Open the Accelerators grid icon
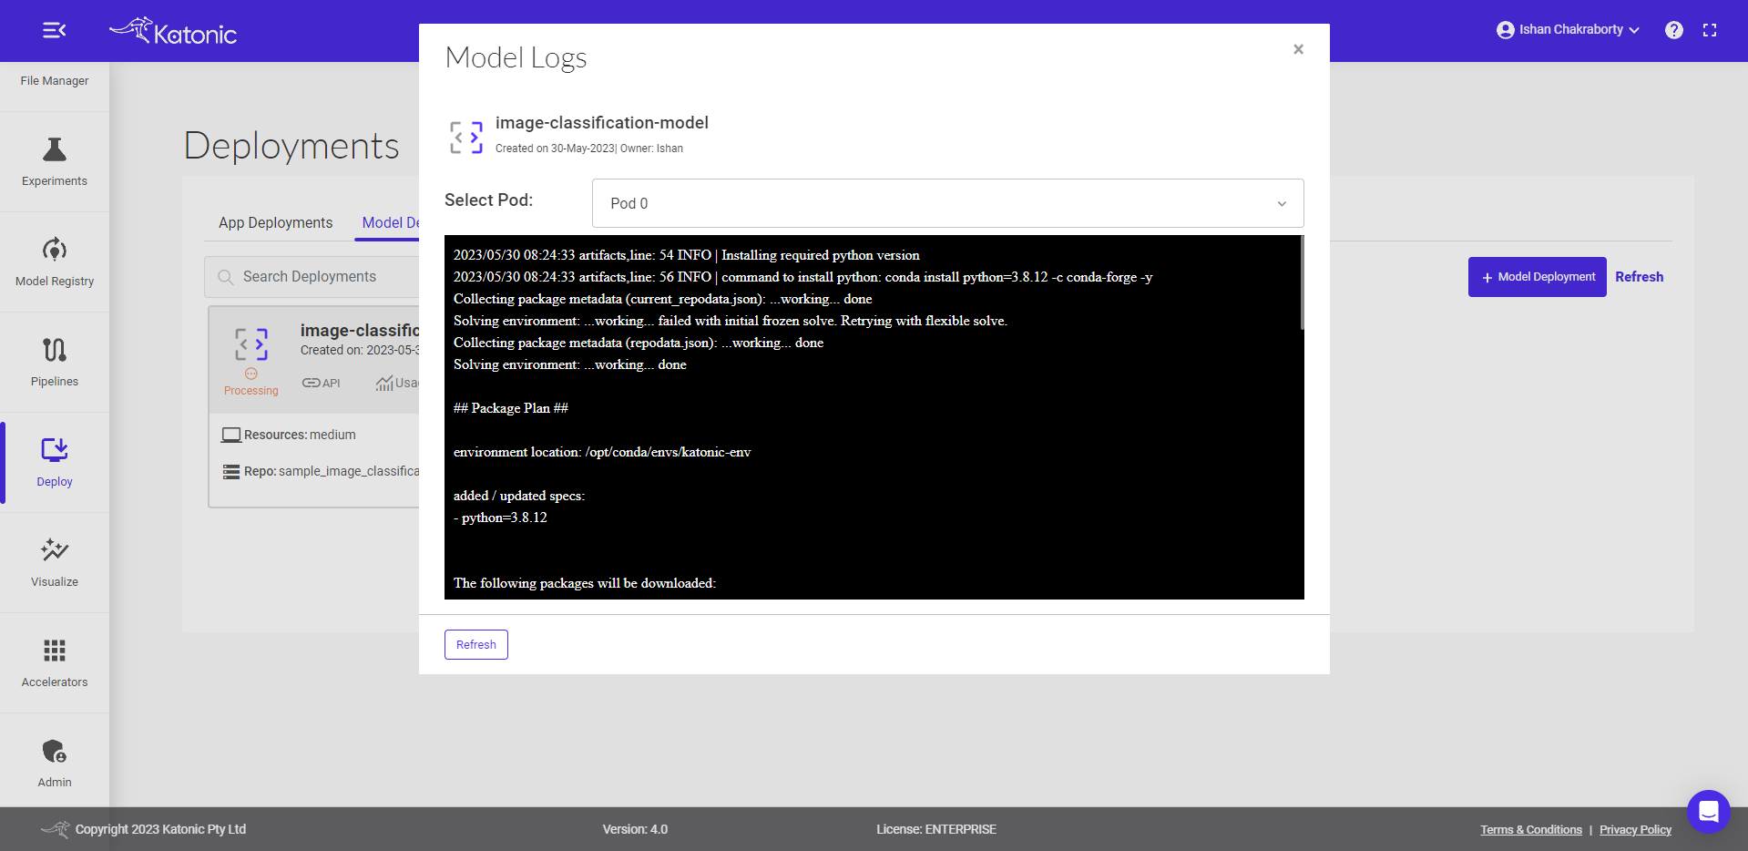This screenshot has height=851, width=1748. (x=55, y=651)
